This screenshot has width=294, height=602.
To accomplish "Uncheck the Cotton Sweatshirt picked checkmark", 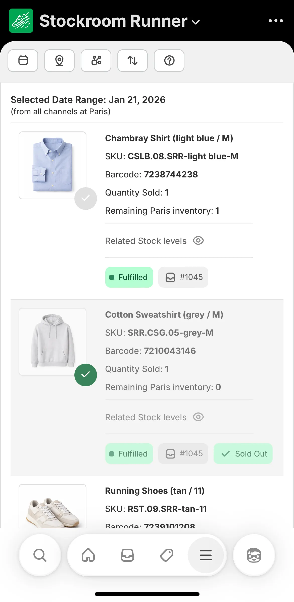I will pos(86,375).
